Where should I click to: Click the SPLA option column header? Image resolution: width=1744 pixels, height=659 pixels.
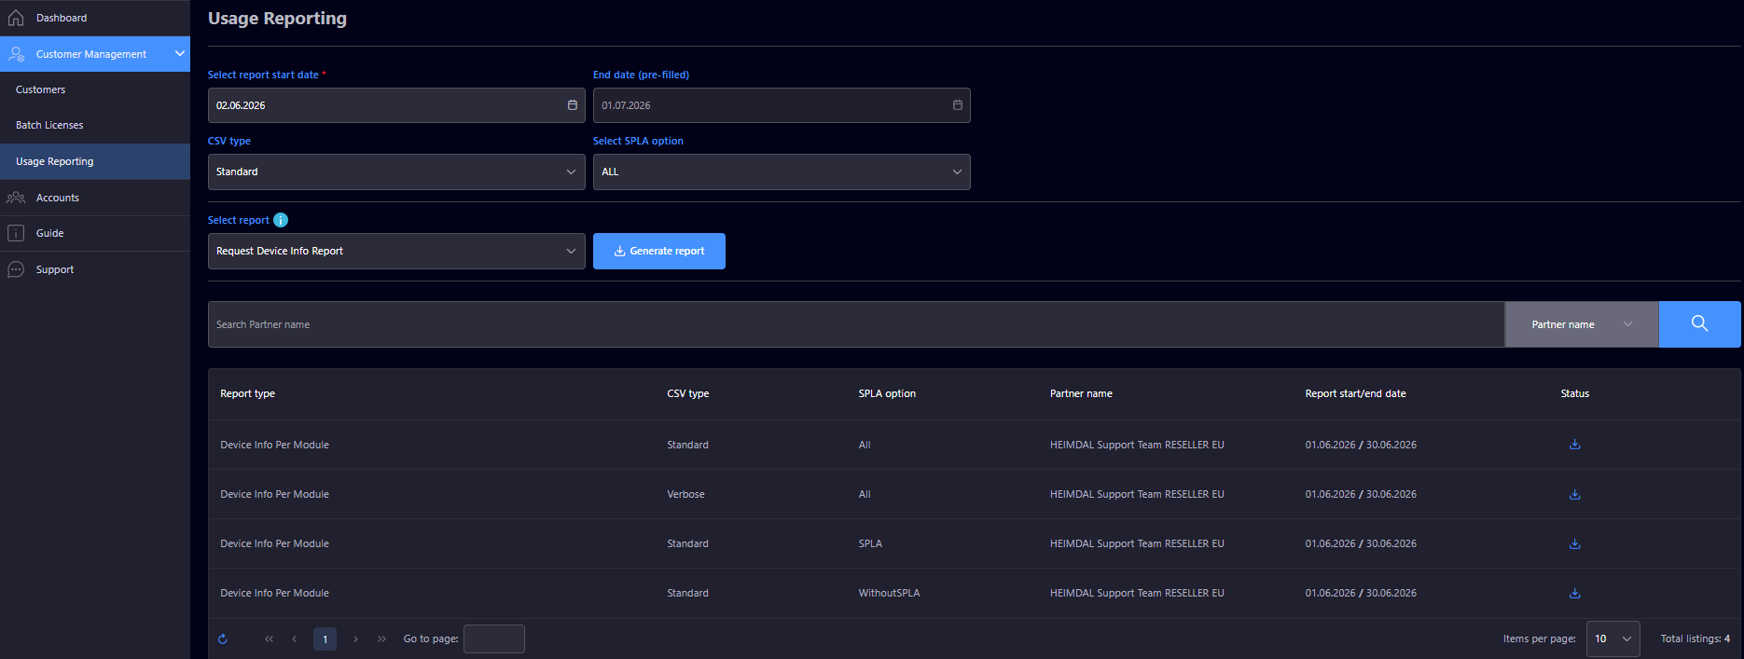pyautogui.click(x=887, y=393)
